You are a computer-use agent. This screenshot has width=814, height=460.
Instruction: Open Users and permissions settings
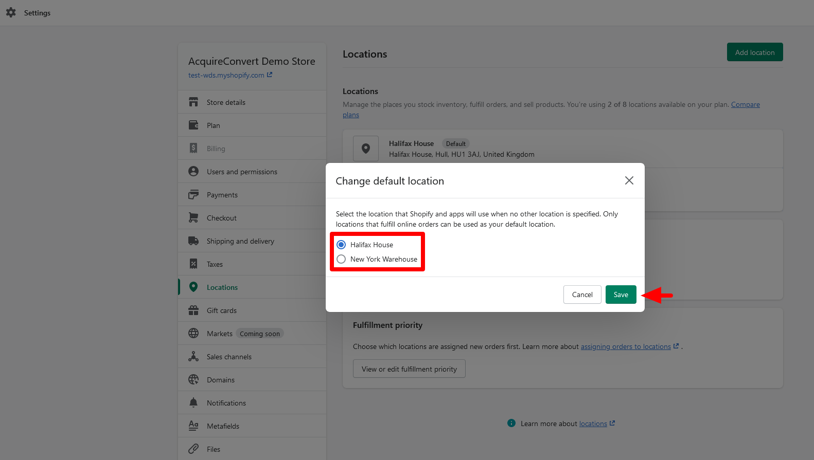point(242,172)
